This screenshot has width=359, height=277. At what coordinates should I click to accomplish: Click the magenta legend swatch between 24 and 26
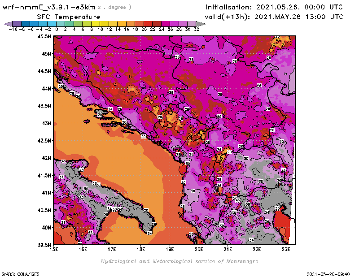166,24
